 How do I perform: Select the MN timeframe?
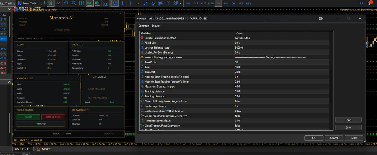pos(249,3)
